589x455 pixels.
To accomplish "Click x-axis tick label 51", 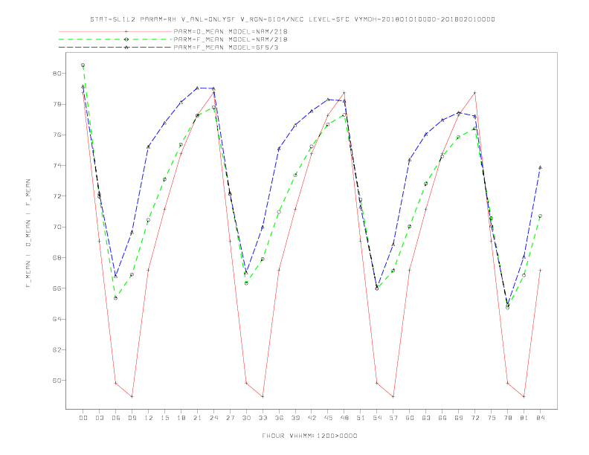I will pyautogui.click(x=361, y=418).
